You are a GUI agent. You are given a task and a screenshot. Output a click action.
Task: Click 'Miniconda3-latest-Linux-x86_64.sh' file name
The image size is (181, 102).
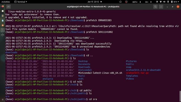tap(100, 73)
